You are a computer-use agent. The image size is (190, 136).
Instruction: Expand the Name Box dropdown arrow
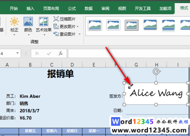18,53
